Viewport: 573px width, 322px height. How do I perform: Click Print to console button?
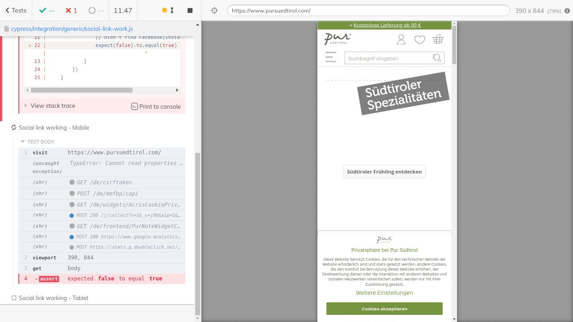tap(156, 106)
